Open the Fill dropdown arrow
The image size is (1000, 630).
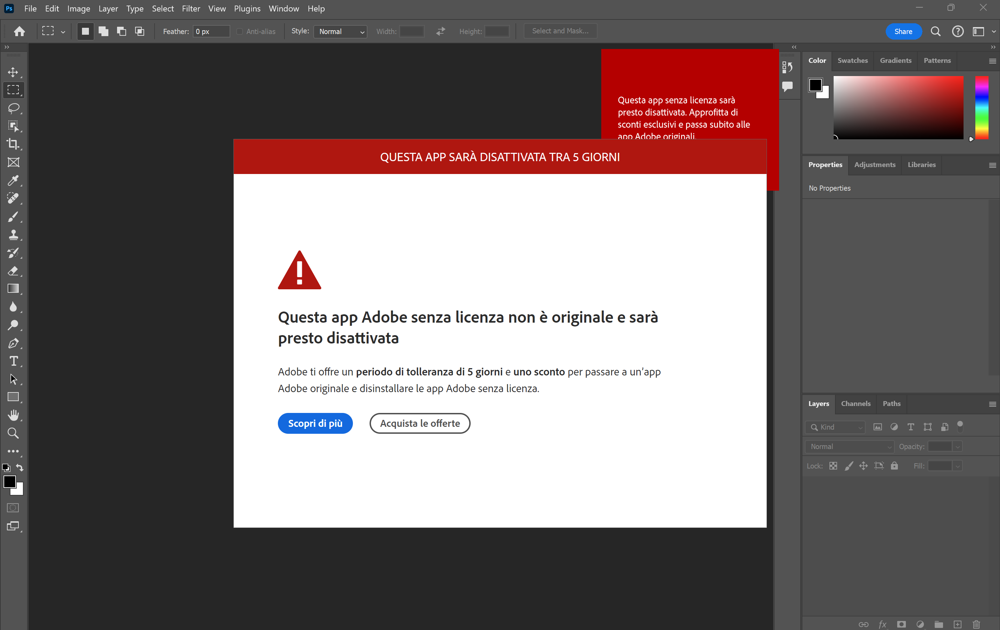click(958, 466)
